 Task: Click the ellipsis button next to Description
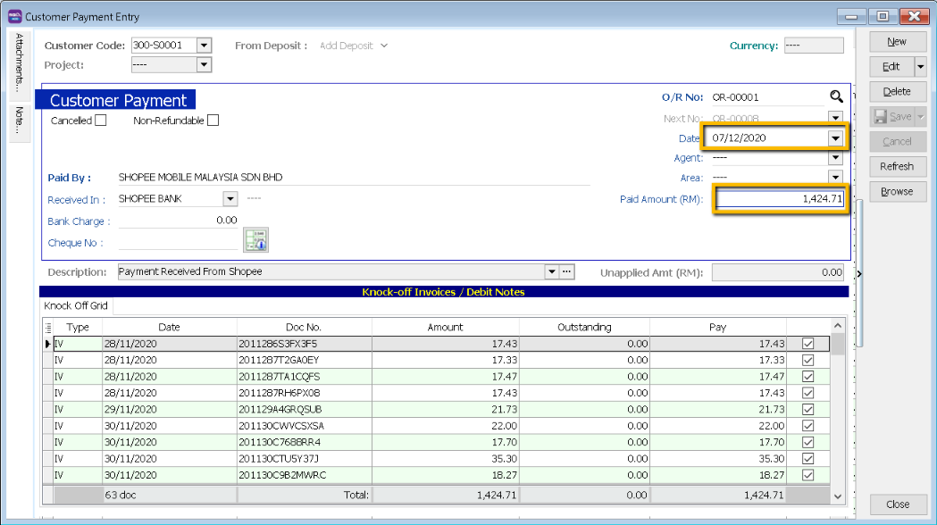(x=566, y=271)
